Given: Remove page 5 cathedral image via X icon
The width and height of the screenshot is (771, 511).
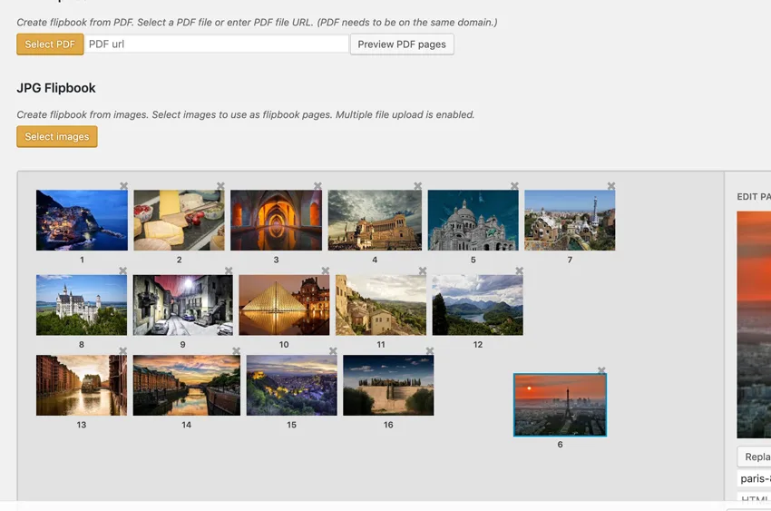Looking at the screenshot, I should coord(515,186).
